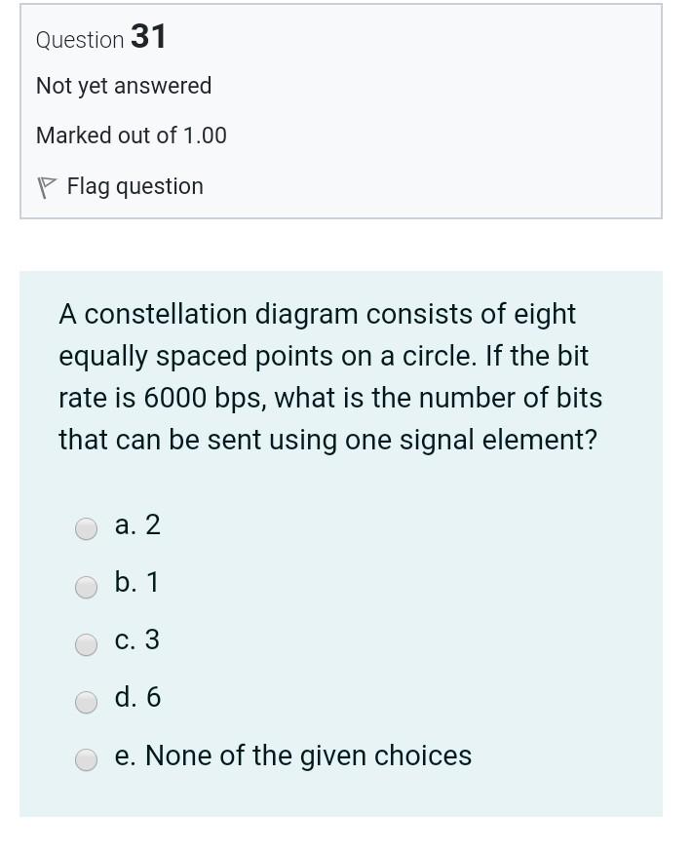Click the answer label text c. 3
The image size is (692, 852).
click(137, 639)
